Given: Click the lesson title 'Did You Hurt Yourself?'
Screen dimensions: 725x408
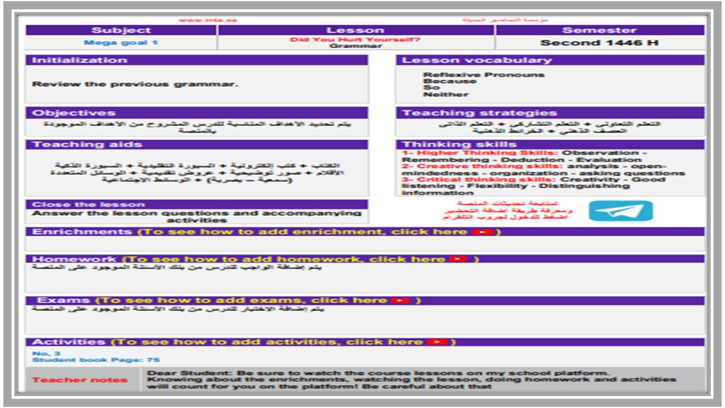Looking at the screenshot, I should pyautogui.click(x=355, y=40).
